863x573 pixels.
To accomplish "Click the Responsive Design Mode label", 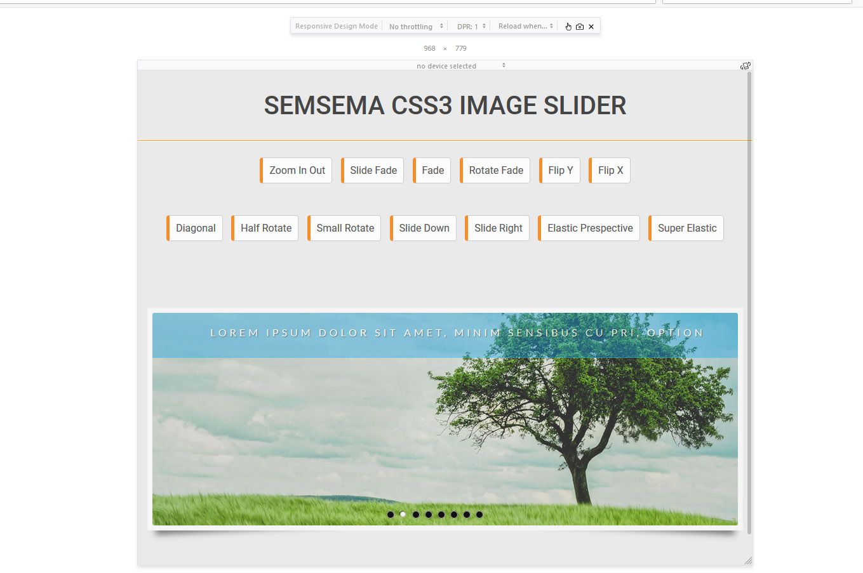I will click(x=337, y=27).
